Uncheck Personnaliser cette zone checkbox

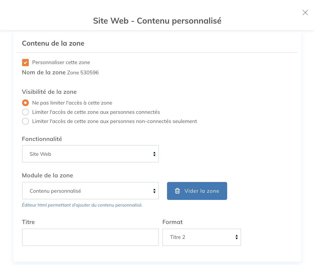25,63
